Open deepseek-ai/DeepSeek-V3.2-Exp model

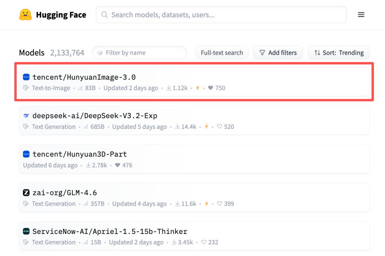[95, 116]
